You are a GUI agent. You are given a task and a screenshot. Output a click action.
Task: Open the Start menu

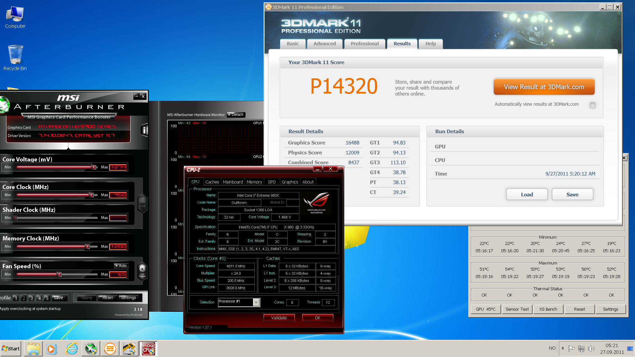click(11, 349)
